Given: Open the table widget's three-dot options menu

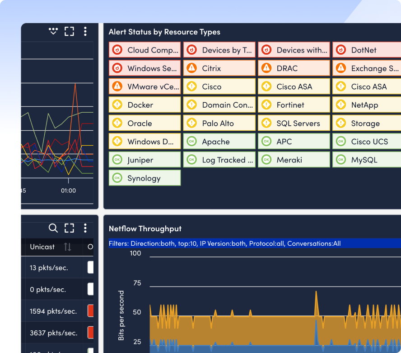Looking at the screenshot, I should tap(85, 228).
